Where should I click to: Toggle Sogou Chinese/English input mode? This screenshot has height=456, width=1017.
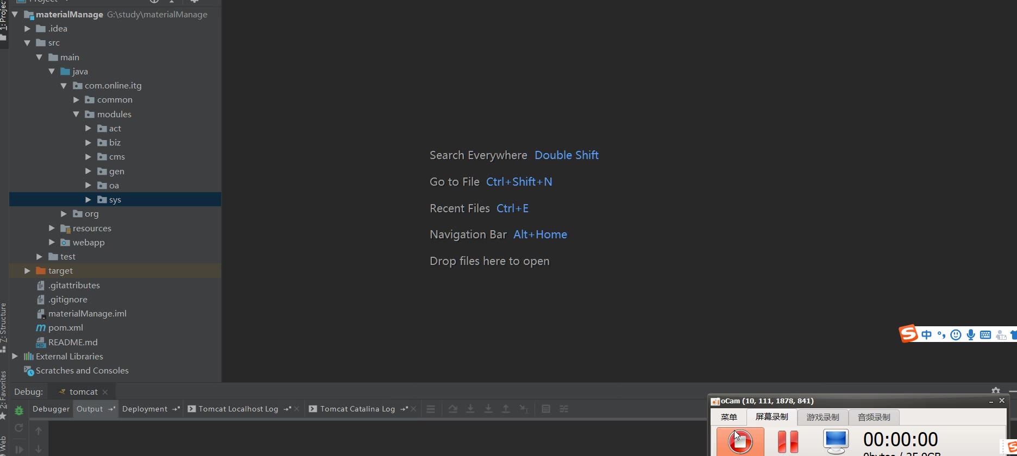[x=927, y=335]
